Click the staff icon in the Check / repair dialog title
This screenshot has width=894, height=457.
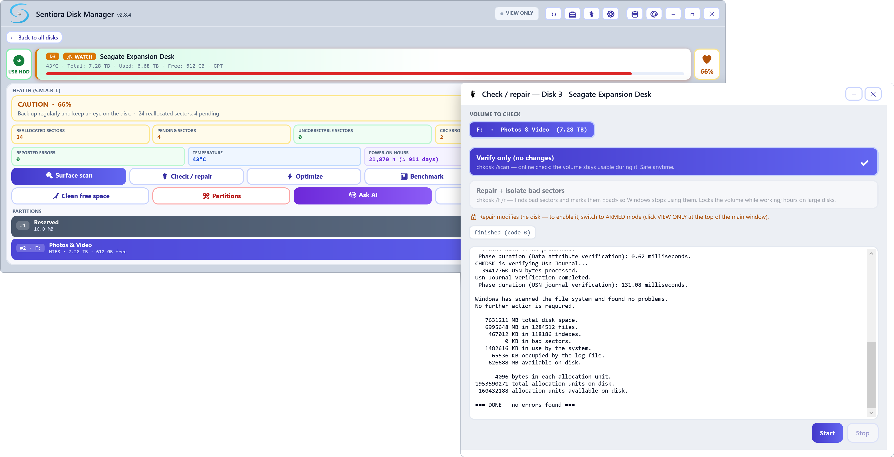coord(473,94)
